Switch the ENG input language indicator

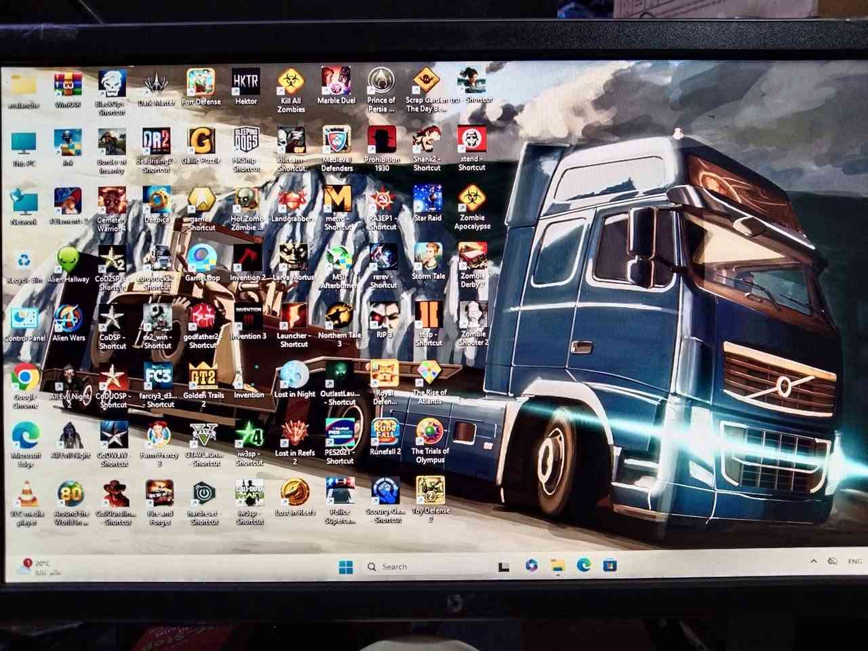854,561
